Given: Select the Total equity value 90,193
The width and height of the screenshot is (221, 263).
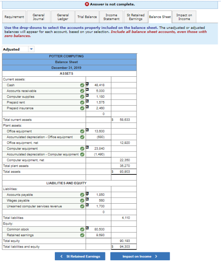Looking at the screenshot, I should pyautogui.click(x=125, y=241).
